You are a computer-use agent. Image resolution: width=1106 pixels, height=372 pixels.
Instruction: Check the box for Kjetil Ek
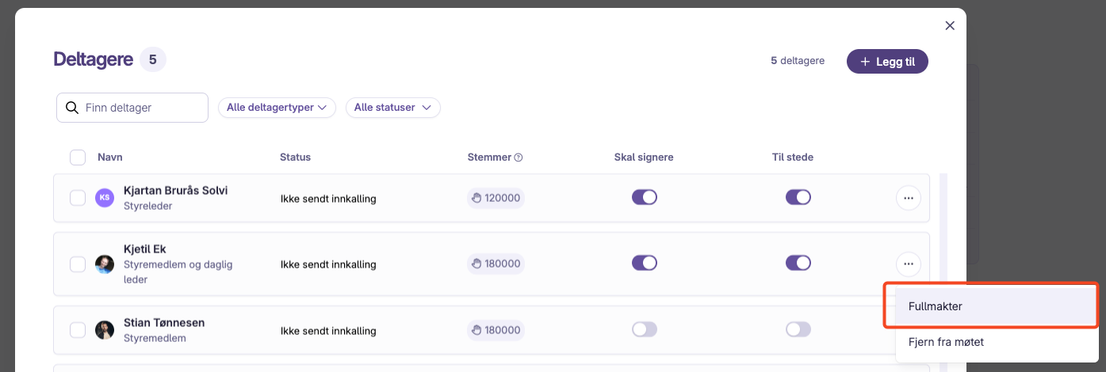pos(78,264)
